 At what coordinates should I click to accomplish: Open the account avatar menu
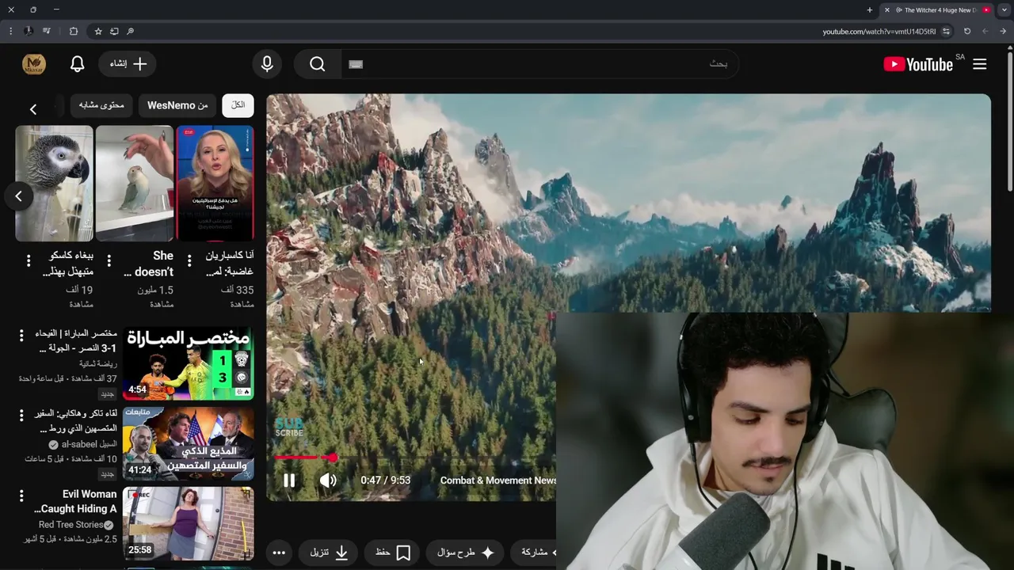point(34,64)
